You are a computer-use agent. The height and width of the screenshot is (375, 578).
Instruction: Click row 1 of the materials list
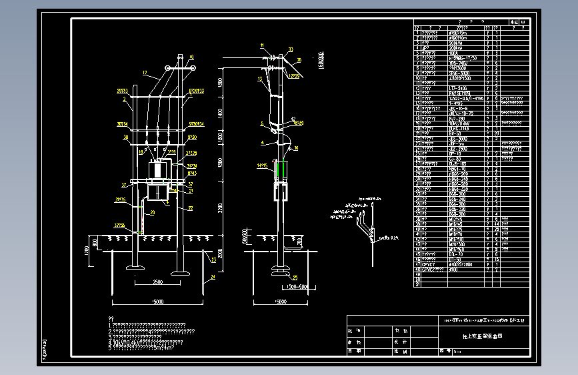coord(471,33)
